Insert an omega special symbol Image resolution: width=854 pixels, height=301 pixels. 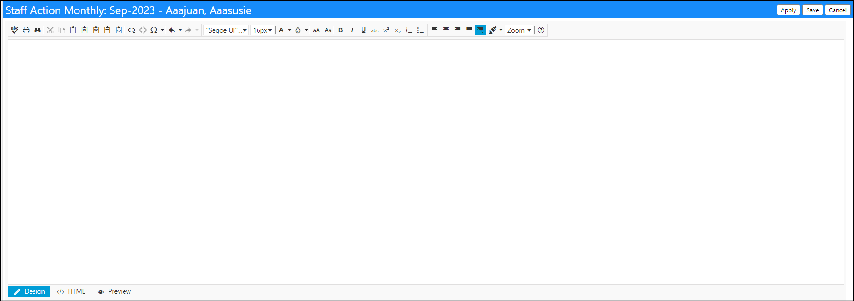click(154, 30)
